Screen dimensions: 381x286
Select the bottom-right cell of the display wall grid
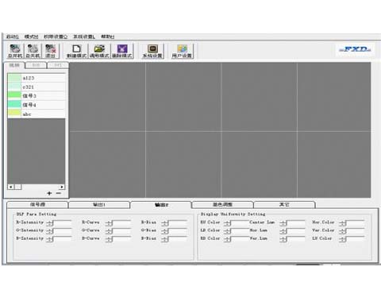coord(334,164)
